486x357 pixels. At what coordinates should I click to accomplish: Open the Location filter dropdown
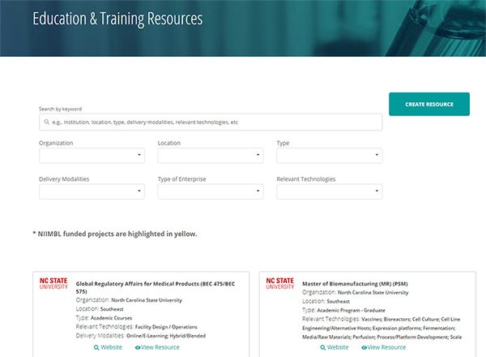(x=211, y=155)
